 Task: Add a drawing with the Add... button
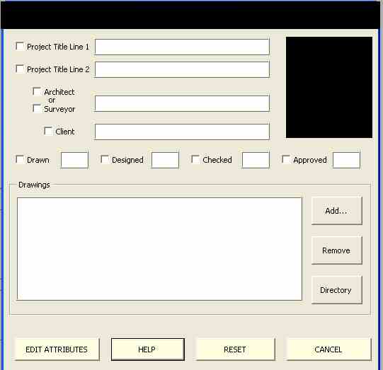(x=336, y=211)
